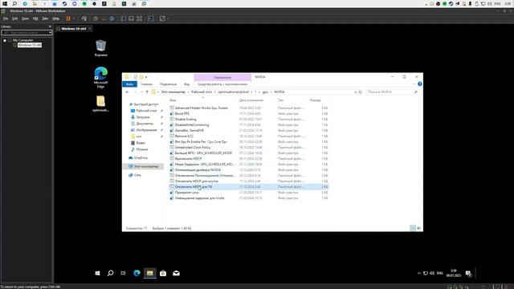
Task: Open the Mail app from the guest taskbar
Action: point(176,273)
